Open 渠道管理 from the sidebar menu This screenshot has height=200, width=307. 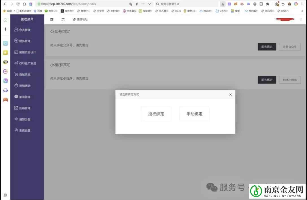click(25, 97)
